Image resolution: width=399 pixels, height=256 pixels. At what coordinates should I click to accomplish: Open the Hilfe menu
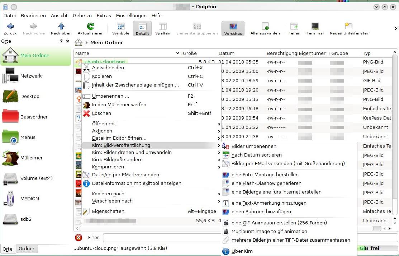tap(157, 15)
